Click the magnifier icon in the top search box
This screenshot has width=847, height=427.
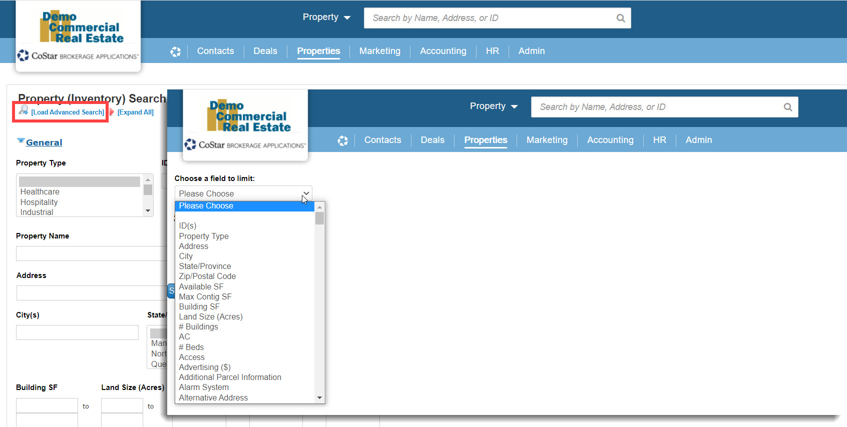[x=621, y=18]
